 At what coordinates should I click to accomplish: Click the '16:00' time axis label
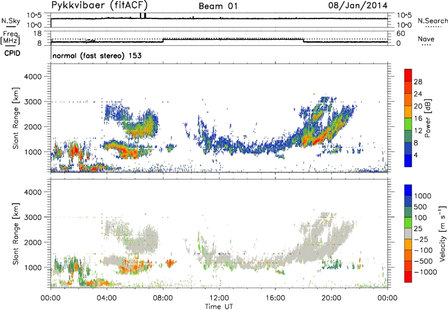click(x=275, y=298)
